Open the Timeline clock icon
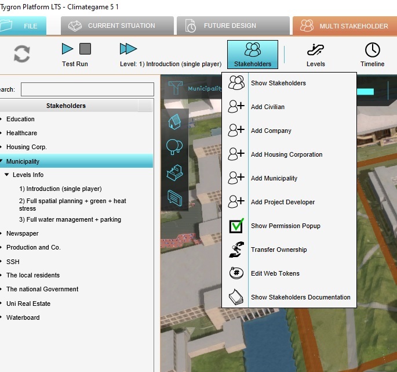Screen dimensions: 397x372 pos(372,50)
